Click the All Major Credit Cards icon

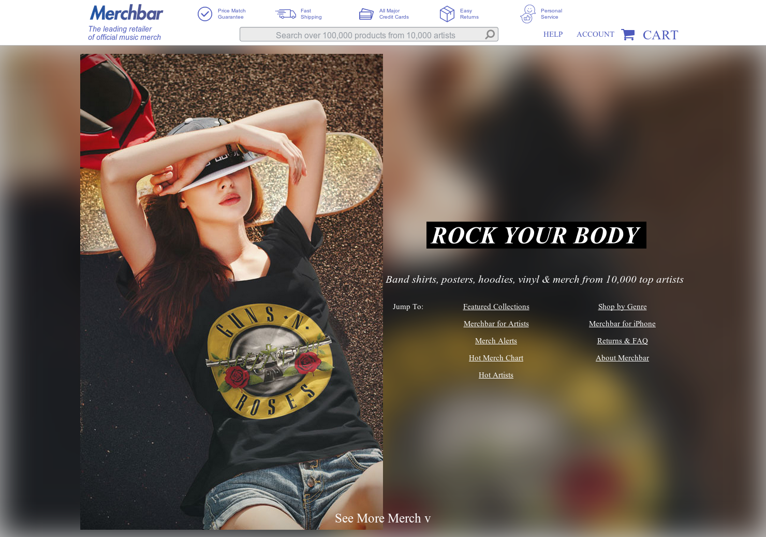tap(366, 14)
